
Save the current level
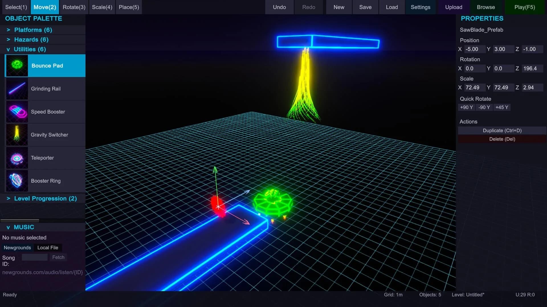(366, 7)
